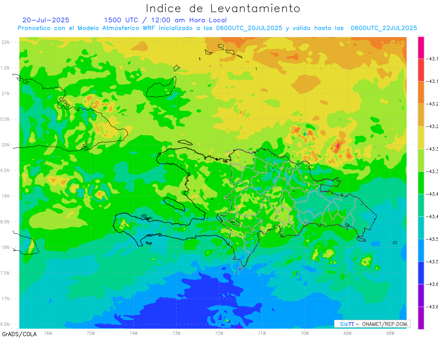
Task: Select the pink colorbar swatch
Action: tap(421, 48)
